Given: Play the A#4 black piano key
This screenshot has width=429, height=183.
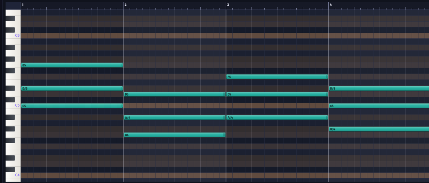Looking at the screenshot, I should pos(10,117).
